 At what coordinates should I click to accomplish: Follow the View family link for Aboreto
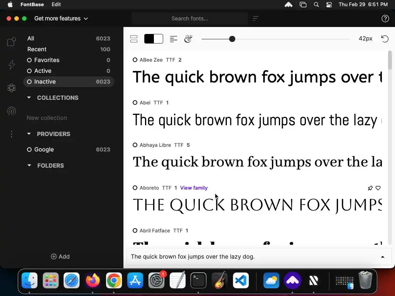click(194, 188)
